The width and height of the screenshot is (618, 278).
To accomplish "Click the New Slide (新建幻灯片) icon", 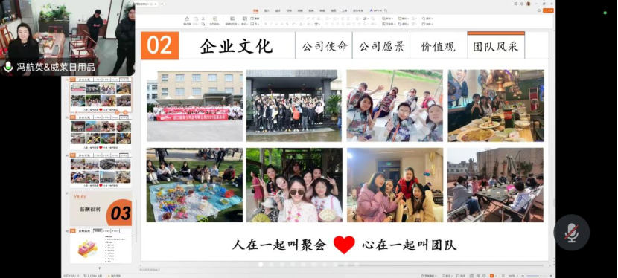I will (232, 19).
